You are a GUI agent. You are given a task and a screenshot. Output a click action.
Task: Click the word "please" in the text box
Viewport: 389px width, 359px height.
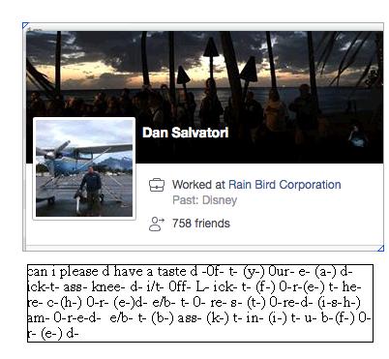(x=78, y=272)
